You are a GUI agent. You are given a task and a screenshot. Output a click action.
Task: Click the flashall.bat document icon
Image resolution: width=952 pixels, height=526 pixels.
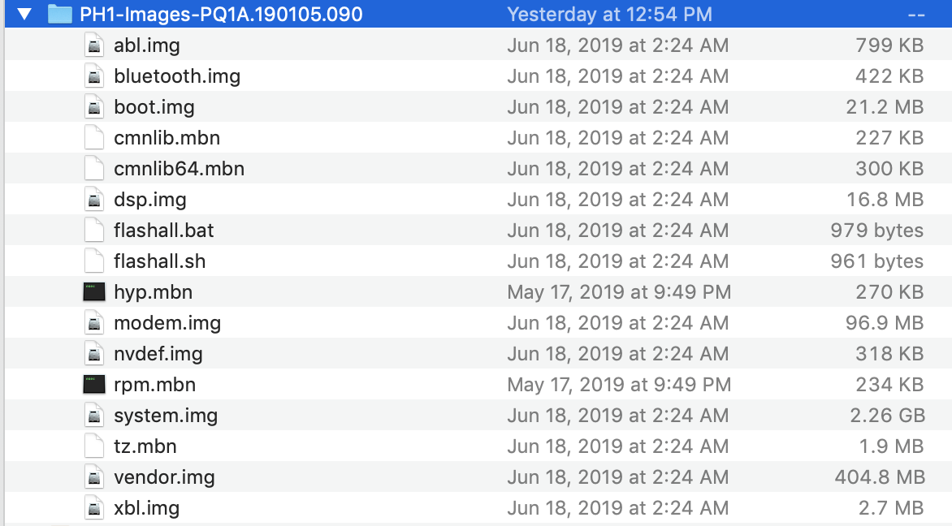[94, 230]
